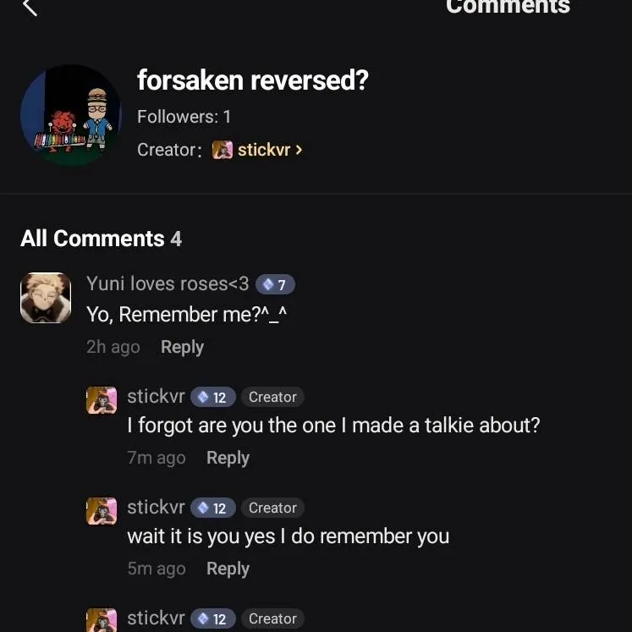Tap the Yuni loves roses<3 username
Image resolution: width=632 pixels, height=632 pixels.
168,284
